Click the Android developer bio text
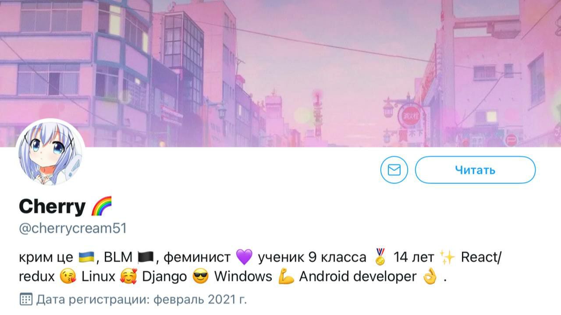 point(358,277)
